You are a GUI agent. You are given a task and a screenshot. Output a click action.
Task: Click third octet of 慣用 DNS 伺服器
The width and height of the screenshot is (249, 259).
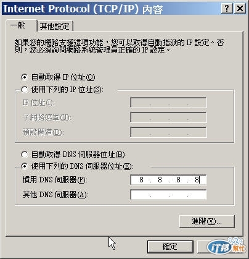pyautogui.click(x=178, y=180)
